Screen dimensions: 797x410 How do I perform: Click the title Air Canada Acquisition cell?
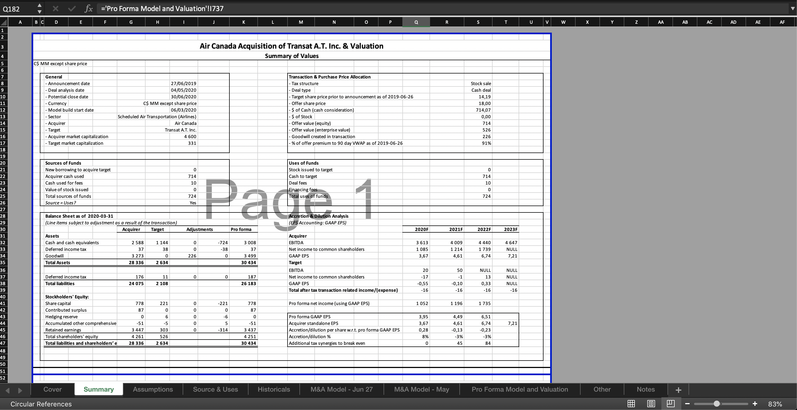[291, 46]
